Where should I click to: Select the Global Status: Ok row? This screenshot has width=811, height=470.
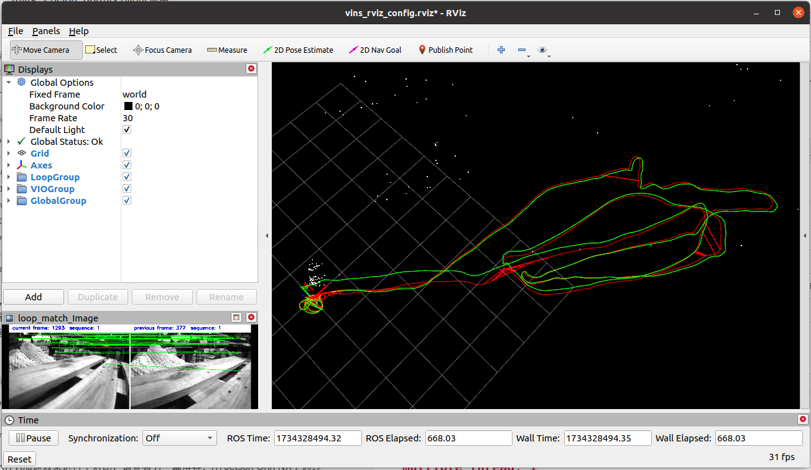point(67,141)
